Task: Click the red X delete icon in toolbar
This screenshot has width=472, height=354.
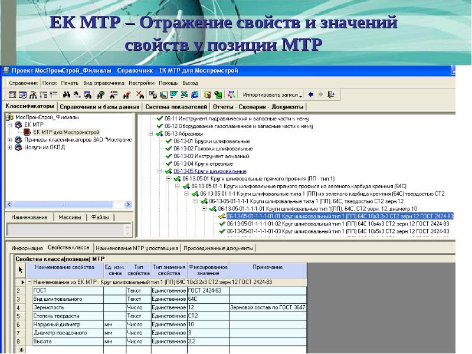Action: 140,94
